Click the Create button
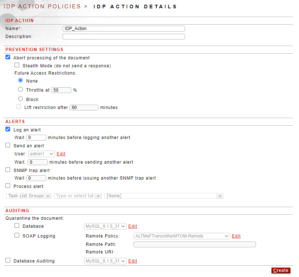Image resolution: width=299 pixels, height=277 pixels. tap(281, 270)
